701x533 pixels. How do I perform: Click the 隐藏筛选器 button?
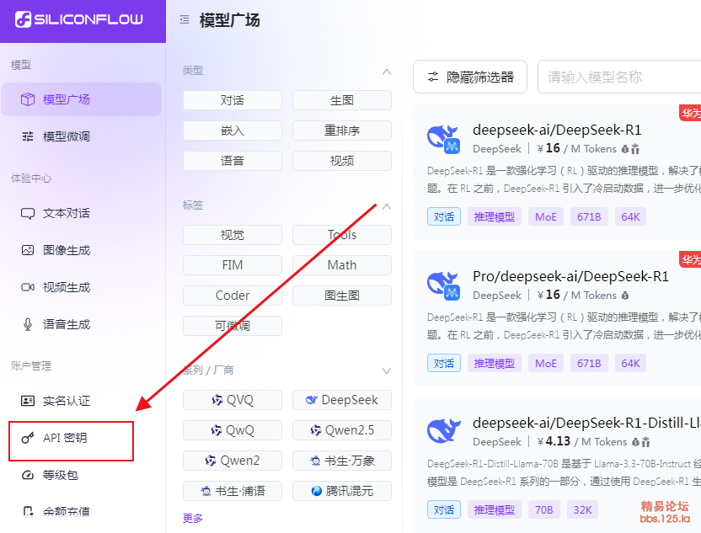coord(470,77)
